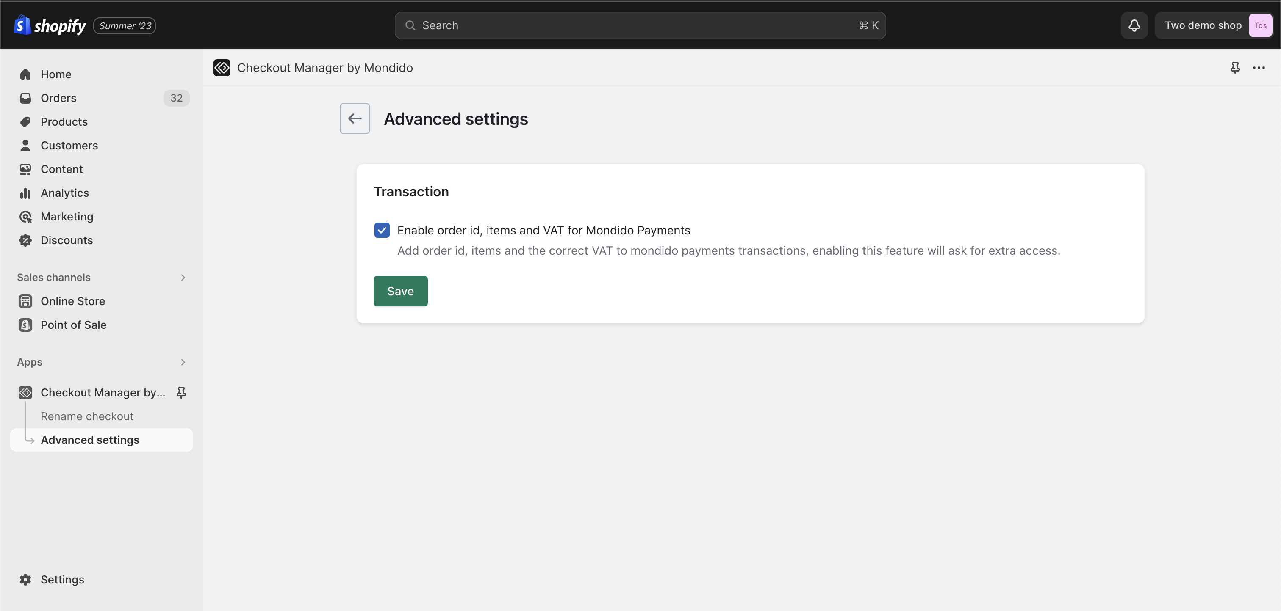1281x611 pixels.
Task: Click the Sales channels heading
Action: coord(54,277)
